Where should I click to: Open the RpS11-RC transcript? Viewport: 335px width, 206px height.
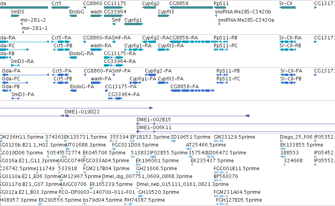click(221, 50)
